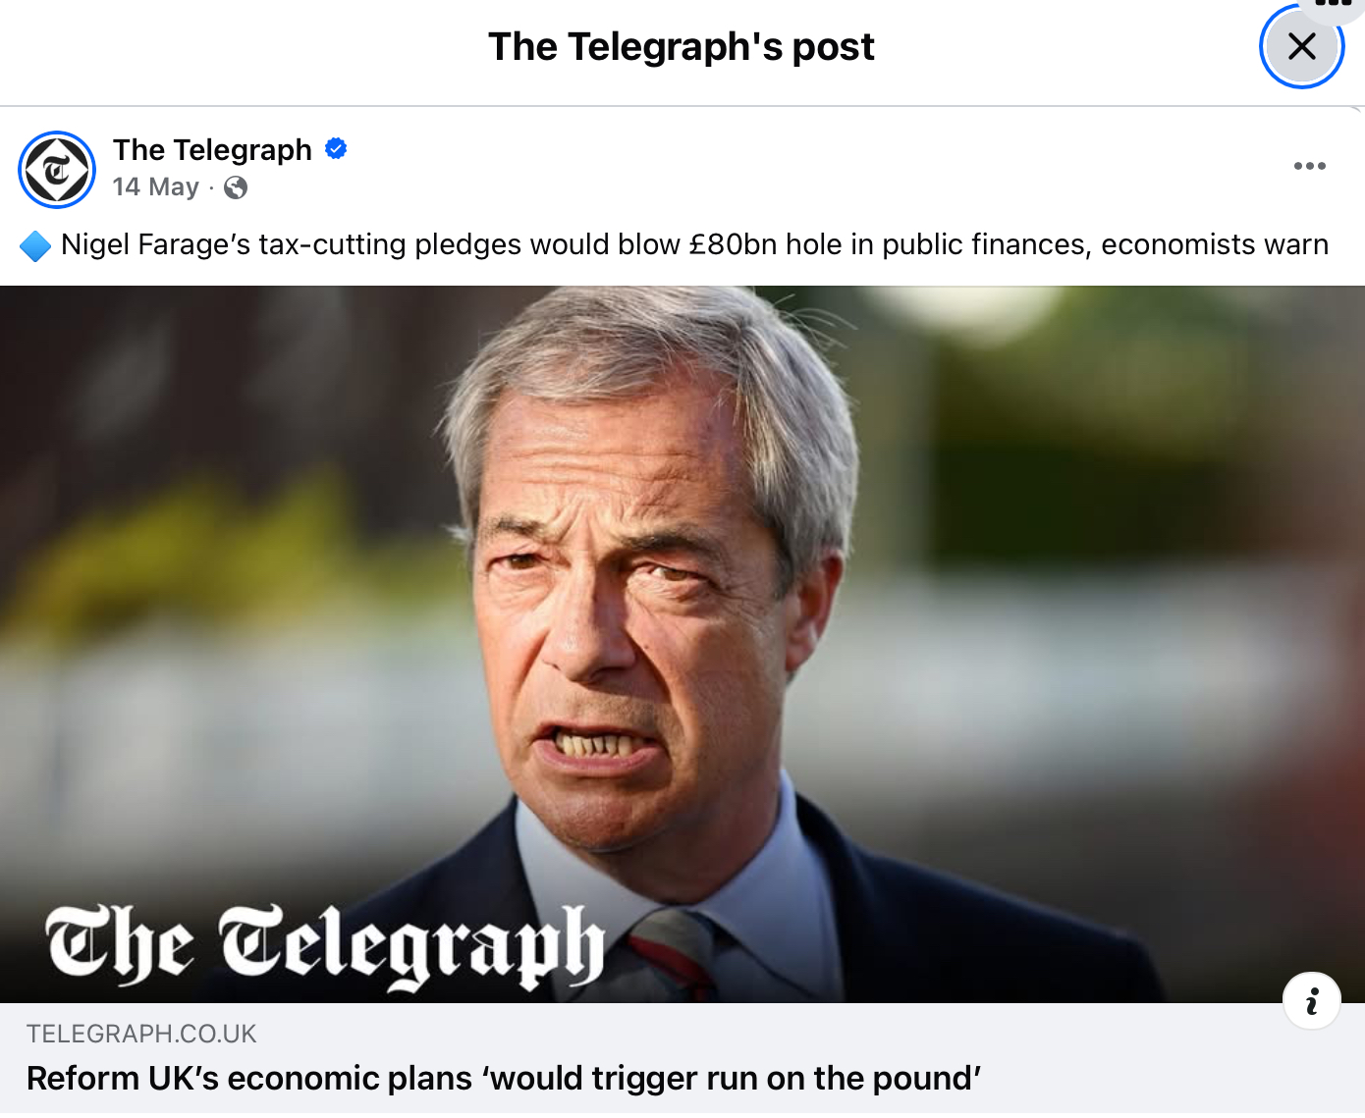Click the "14 May" post timestamp

(155, 186)
